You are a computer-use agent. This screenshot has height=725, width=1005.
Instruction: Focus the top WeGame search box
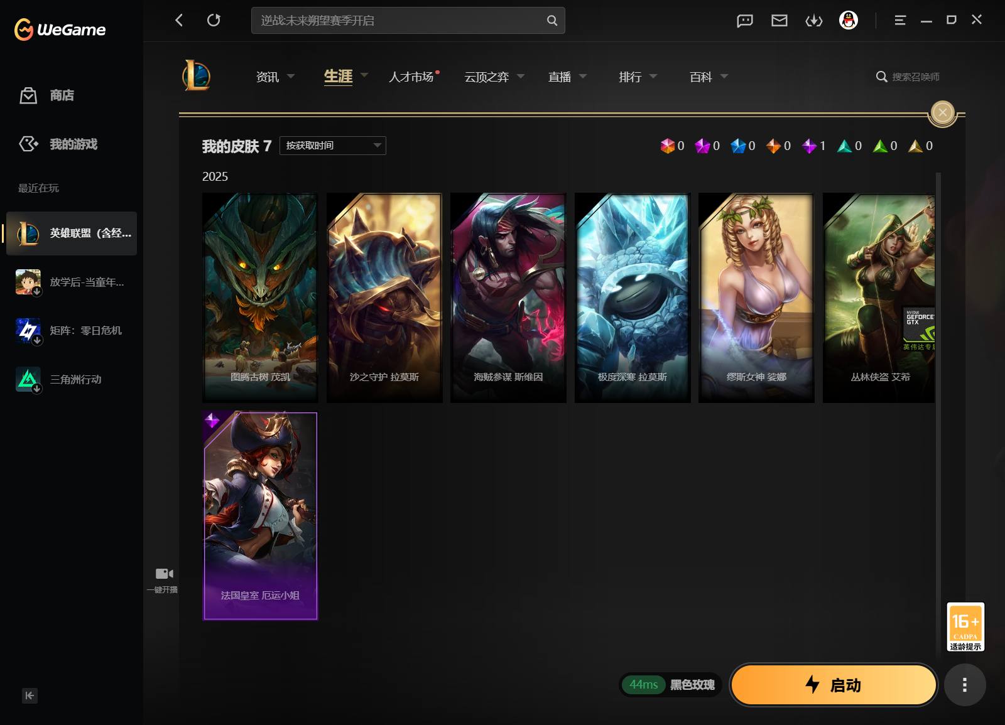pyautogui.click(x=408, y=20)
